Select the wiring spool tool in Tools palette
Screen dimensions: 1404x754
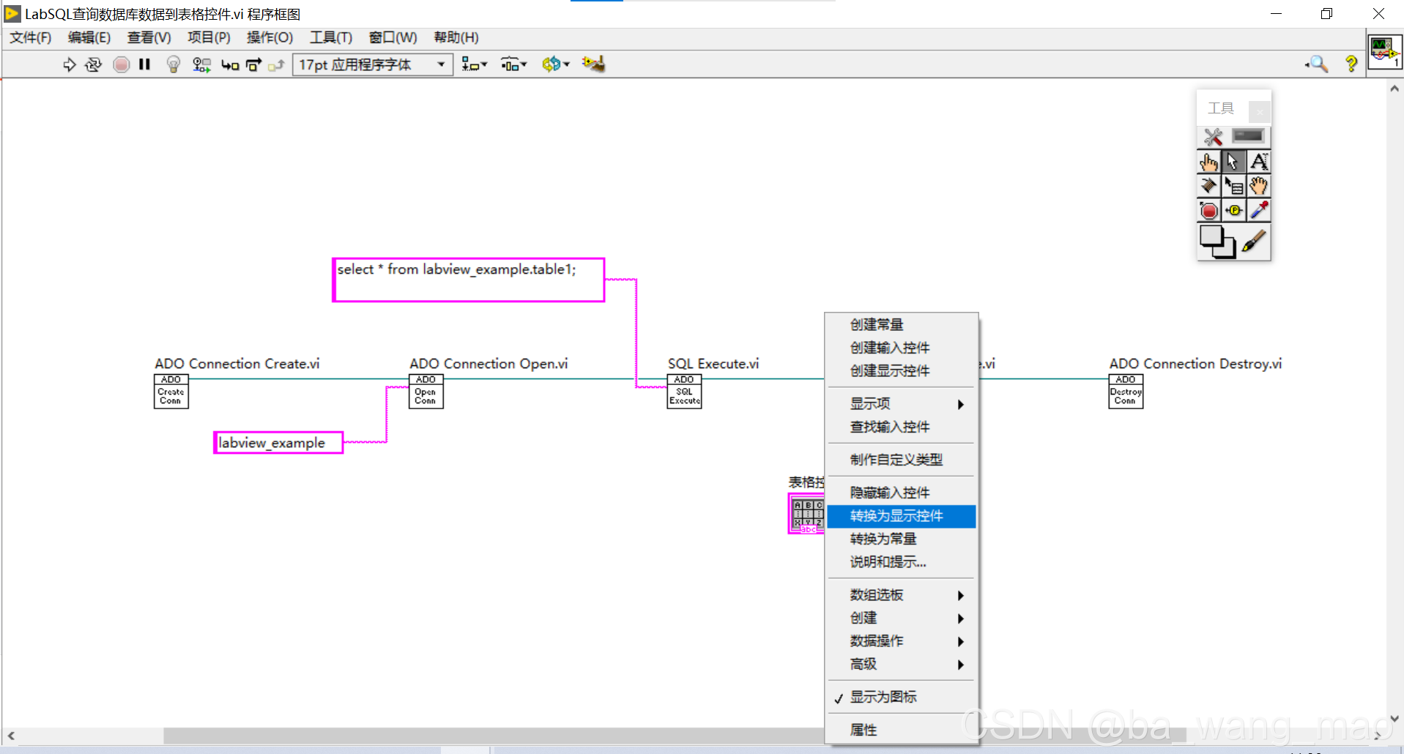[x=1208, y=186]
